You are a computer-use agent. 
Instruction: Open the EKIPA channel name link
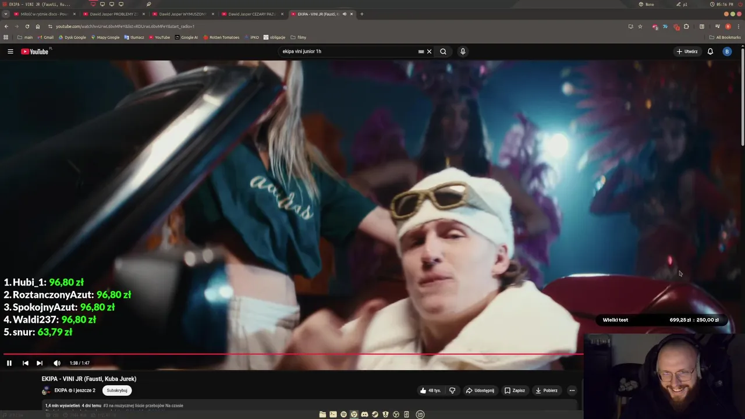click(61, 390)
